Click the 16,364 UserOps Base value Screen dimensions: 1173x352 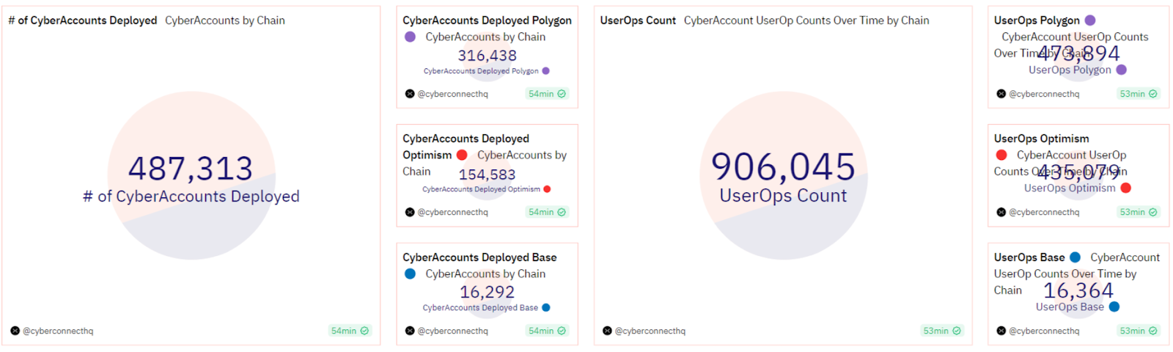point(1078,291)
